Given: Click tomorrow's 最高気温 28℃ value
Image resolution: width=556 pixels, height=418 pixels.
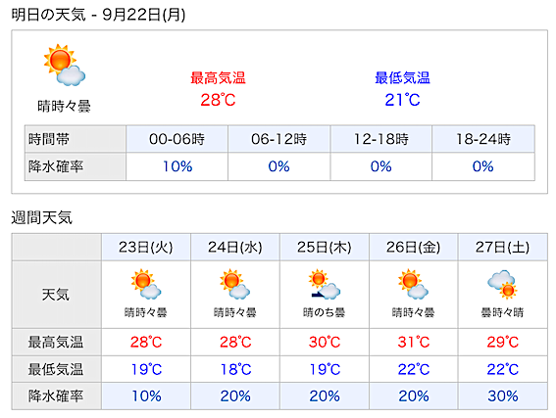Looking at the screenshot, I should click(x=218, y=100).
